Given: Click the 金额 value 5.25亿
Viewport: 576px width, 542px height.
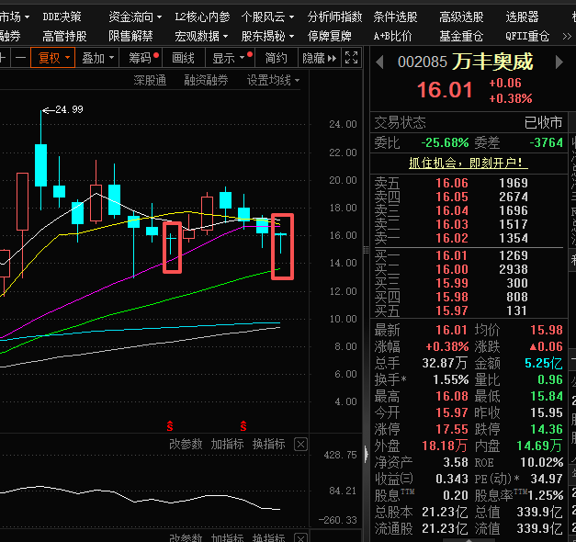Looking at the screenshot, I should click(544, 364).
